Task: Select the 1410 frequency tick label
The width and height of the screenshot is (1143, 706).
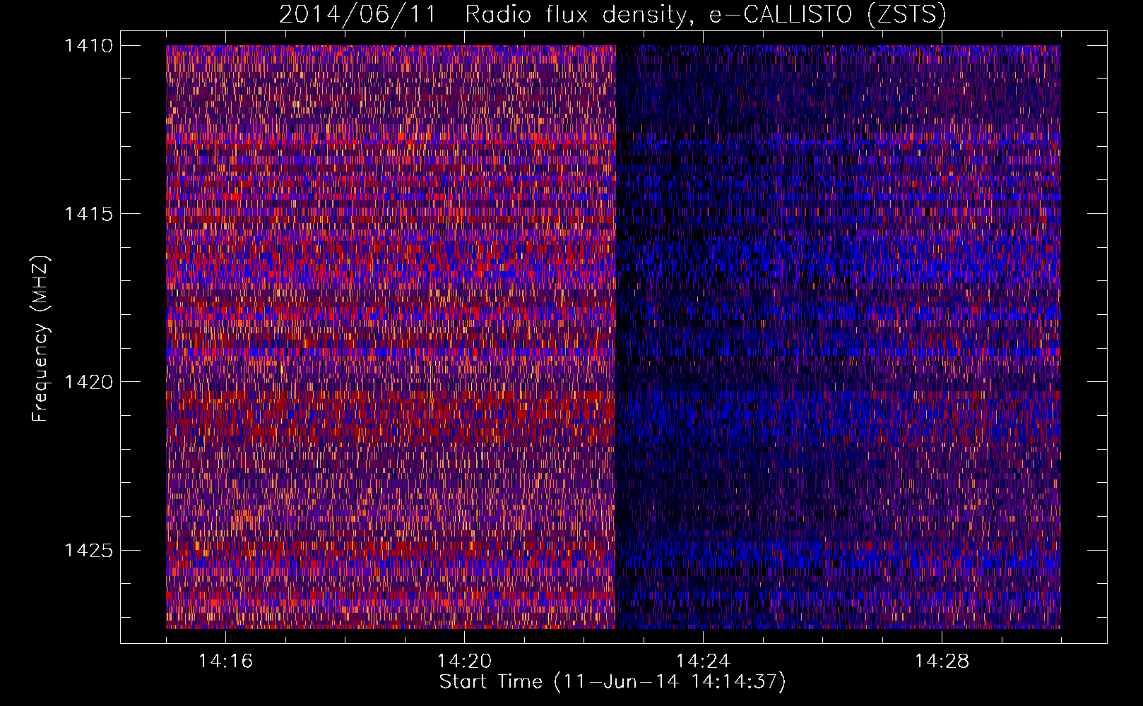Action: coord(88,46)
